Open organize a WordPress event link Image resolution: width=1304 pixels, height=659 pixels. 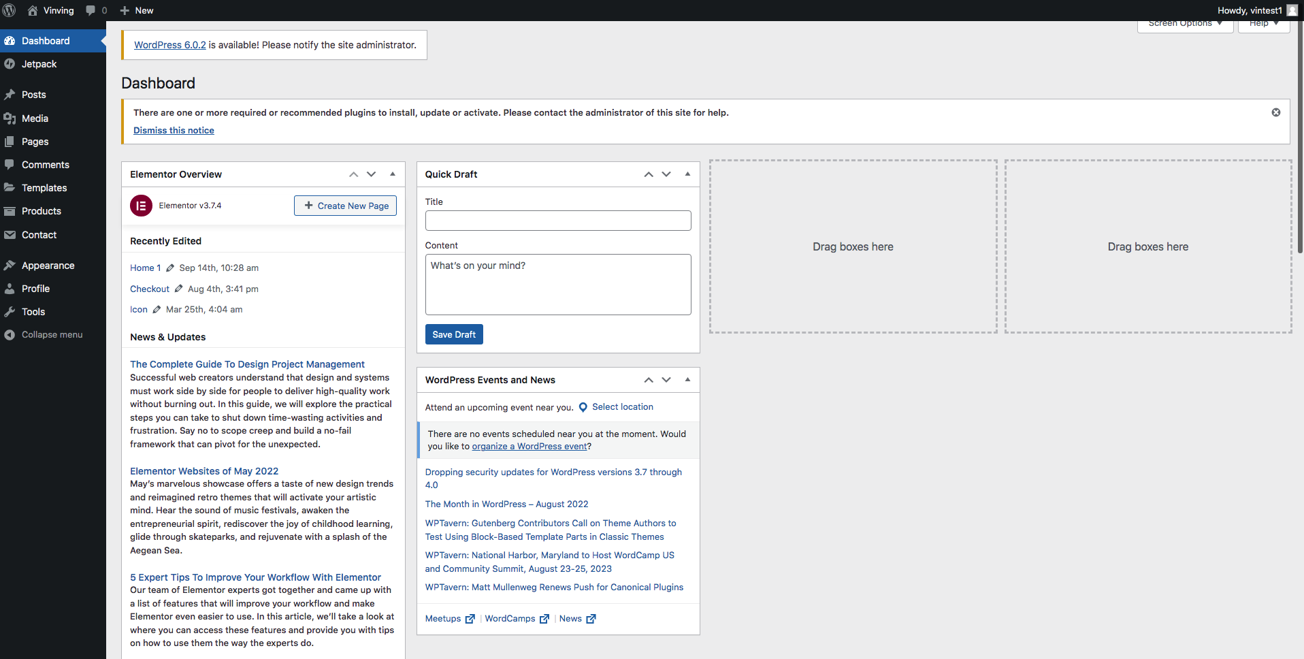(529, 447)
